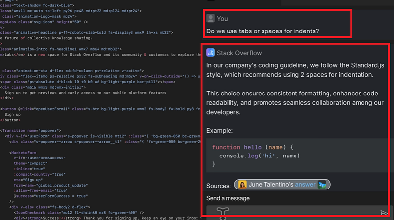Viewport: 394px width, 220px height.
Task: Click the closing </button> tag in editor
Action: 10,120
